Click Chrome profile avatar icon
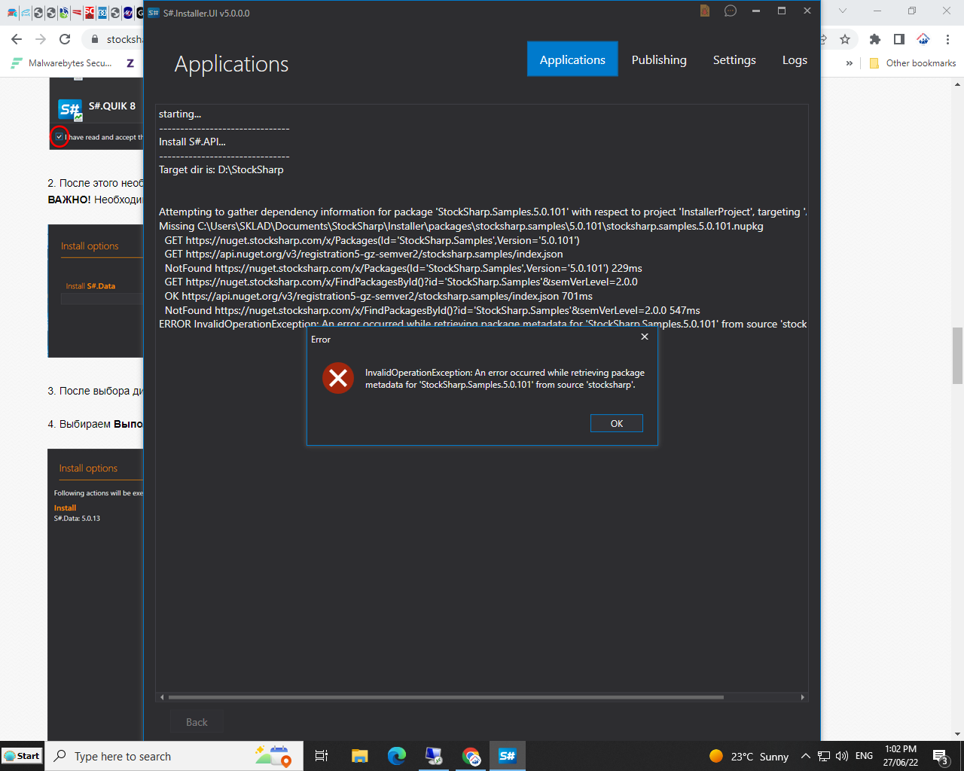Viewport: 964px width, 771px height. pos(923,39)
